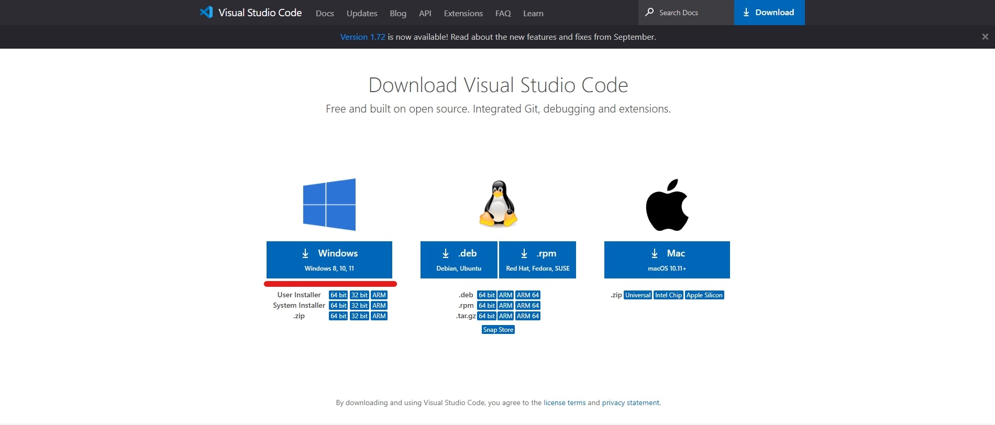This screenshot has width=995, height=425.
Task: Click the User Installer label
Action: [299, 295]
